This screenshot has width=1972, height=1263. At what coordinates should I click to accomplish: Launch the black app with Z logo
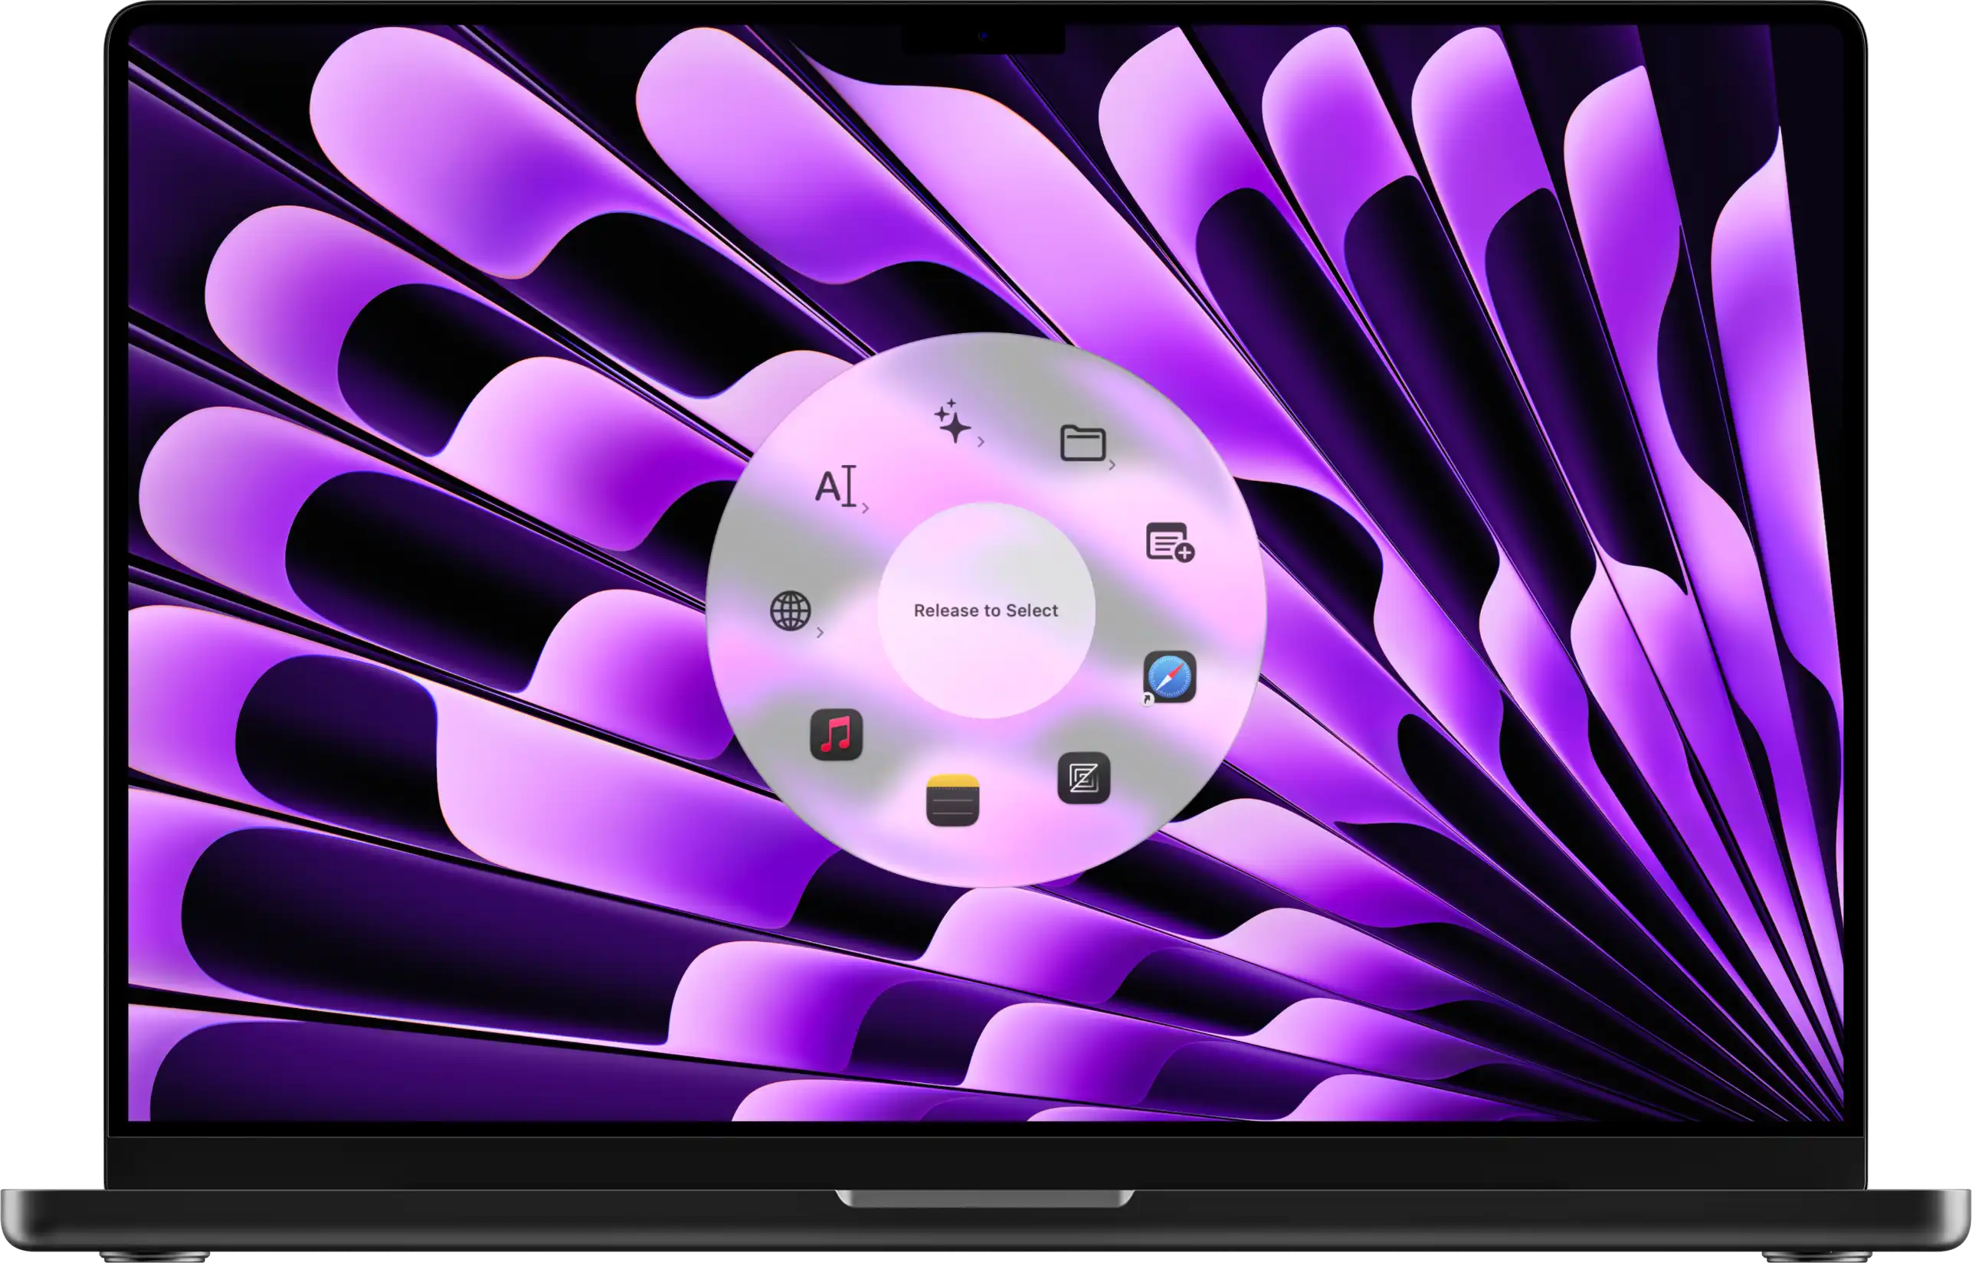(1083, 777)
